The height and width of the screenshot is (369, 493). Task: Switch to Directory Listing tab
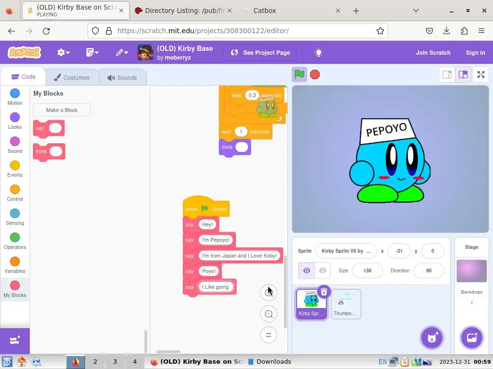183,11
